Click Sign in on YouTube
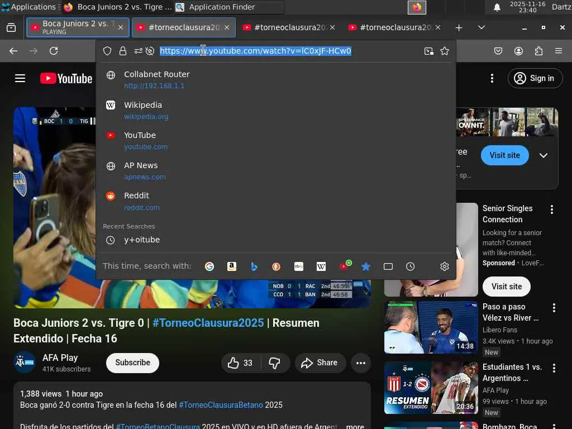Screen dimensions: 572x429 [x=535, y=78]
